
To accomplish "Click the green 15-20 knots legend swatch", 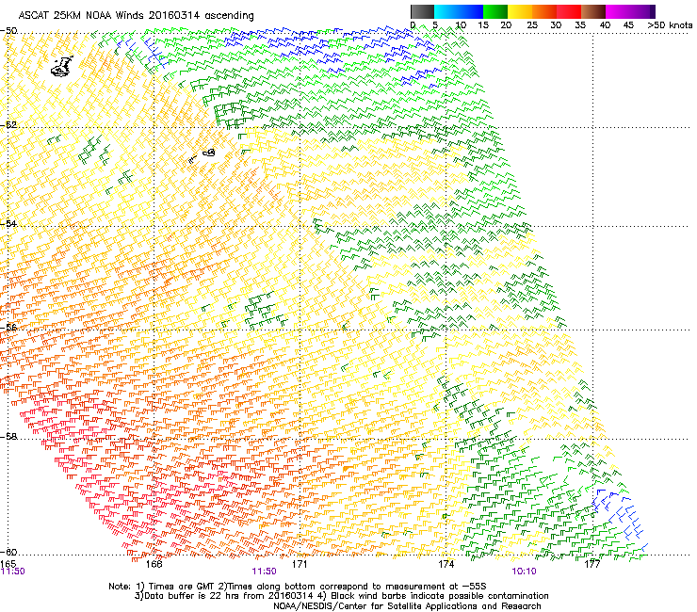I will point(495,11).
